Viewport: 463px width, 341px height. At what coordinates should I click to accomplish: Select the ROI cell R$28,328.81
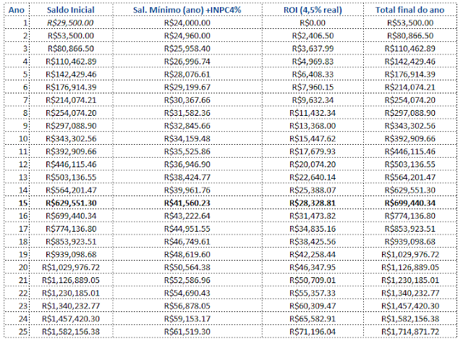[x=313, y=203]
